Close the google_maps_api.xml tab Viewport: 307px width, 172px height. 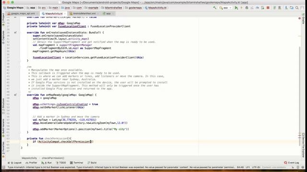[x=37, y=13]
